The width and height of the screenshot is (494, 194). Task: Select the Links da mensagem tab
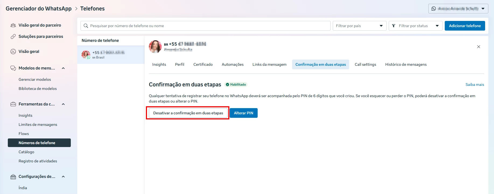(x=269, y=64)
